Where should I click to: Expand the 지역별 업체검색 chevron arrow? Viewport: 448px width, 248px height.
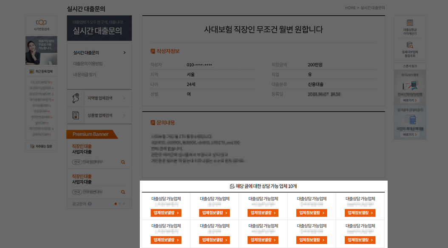point(125,98)
